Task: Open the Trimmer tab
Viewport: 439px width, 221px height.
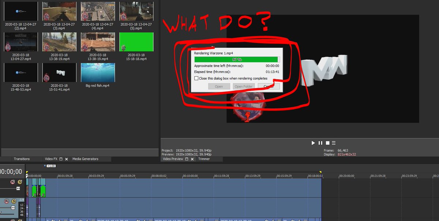Action: [x=204, y=159]
